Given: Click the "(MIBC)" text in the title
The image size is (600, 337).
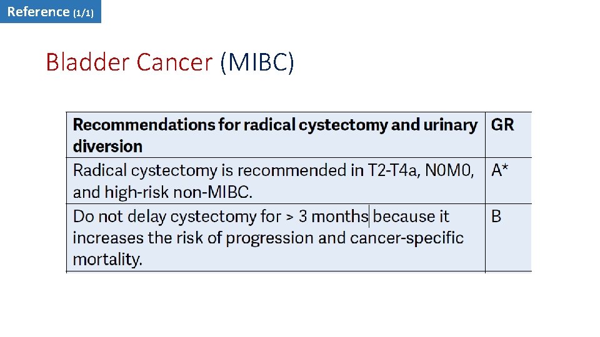Looking at the screenshot, I should click(x=257, y=62).
